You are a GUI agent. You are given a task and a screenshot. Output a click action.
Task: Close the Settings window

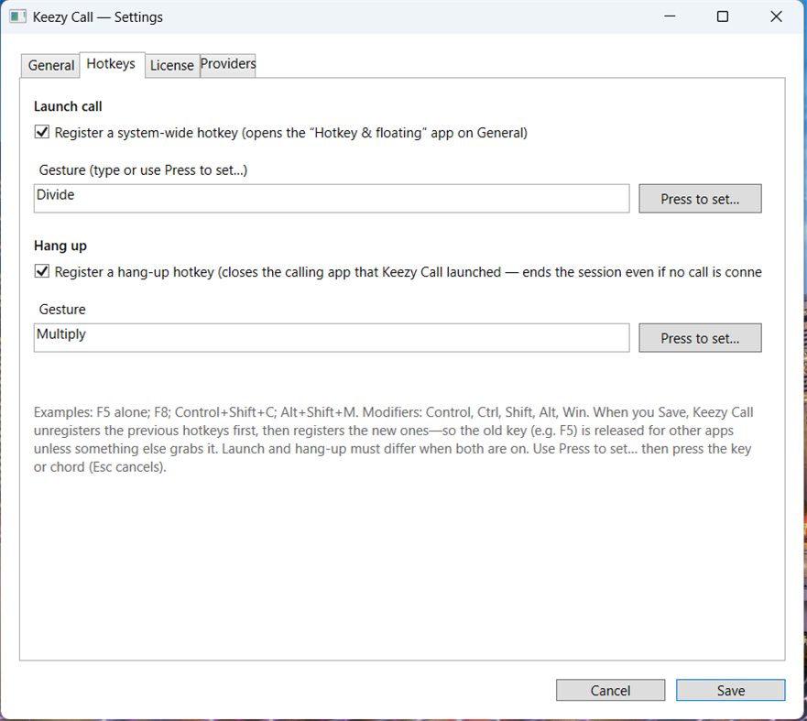(x=776, y=16)
